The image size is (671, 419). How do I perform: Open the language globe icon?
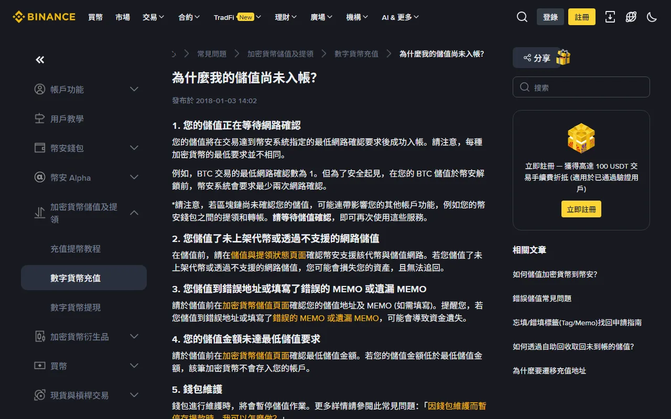tap(631, 17)
